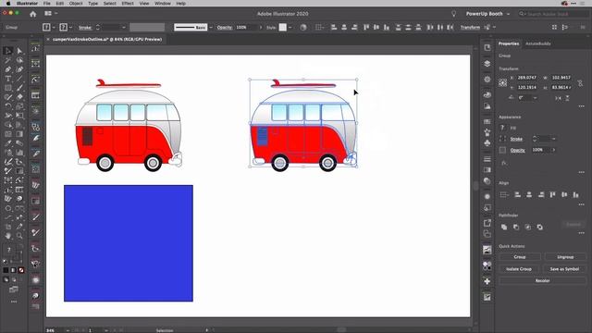Toggle constrain width and height proportions link
592x333 pixels.
click(x=580, y=82)
